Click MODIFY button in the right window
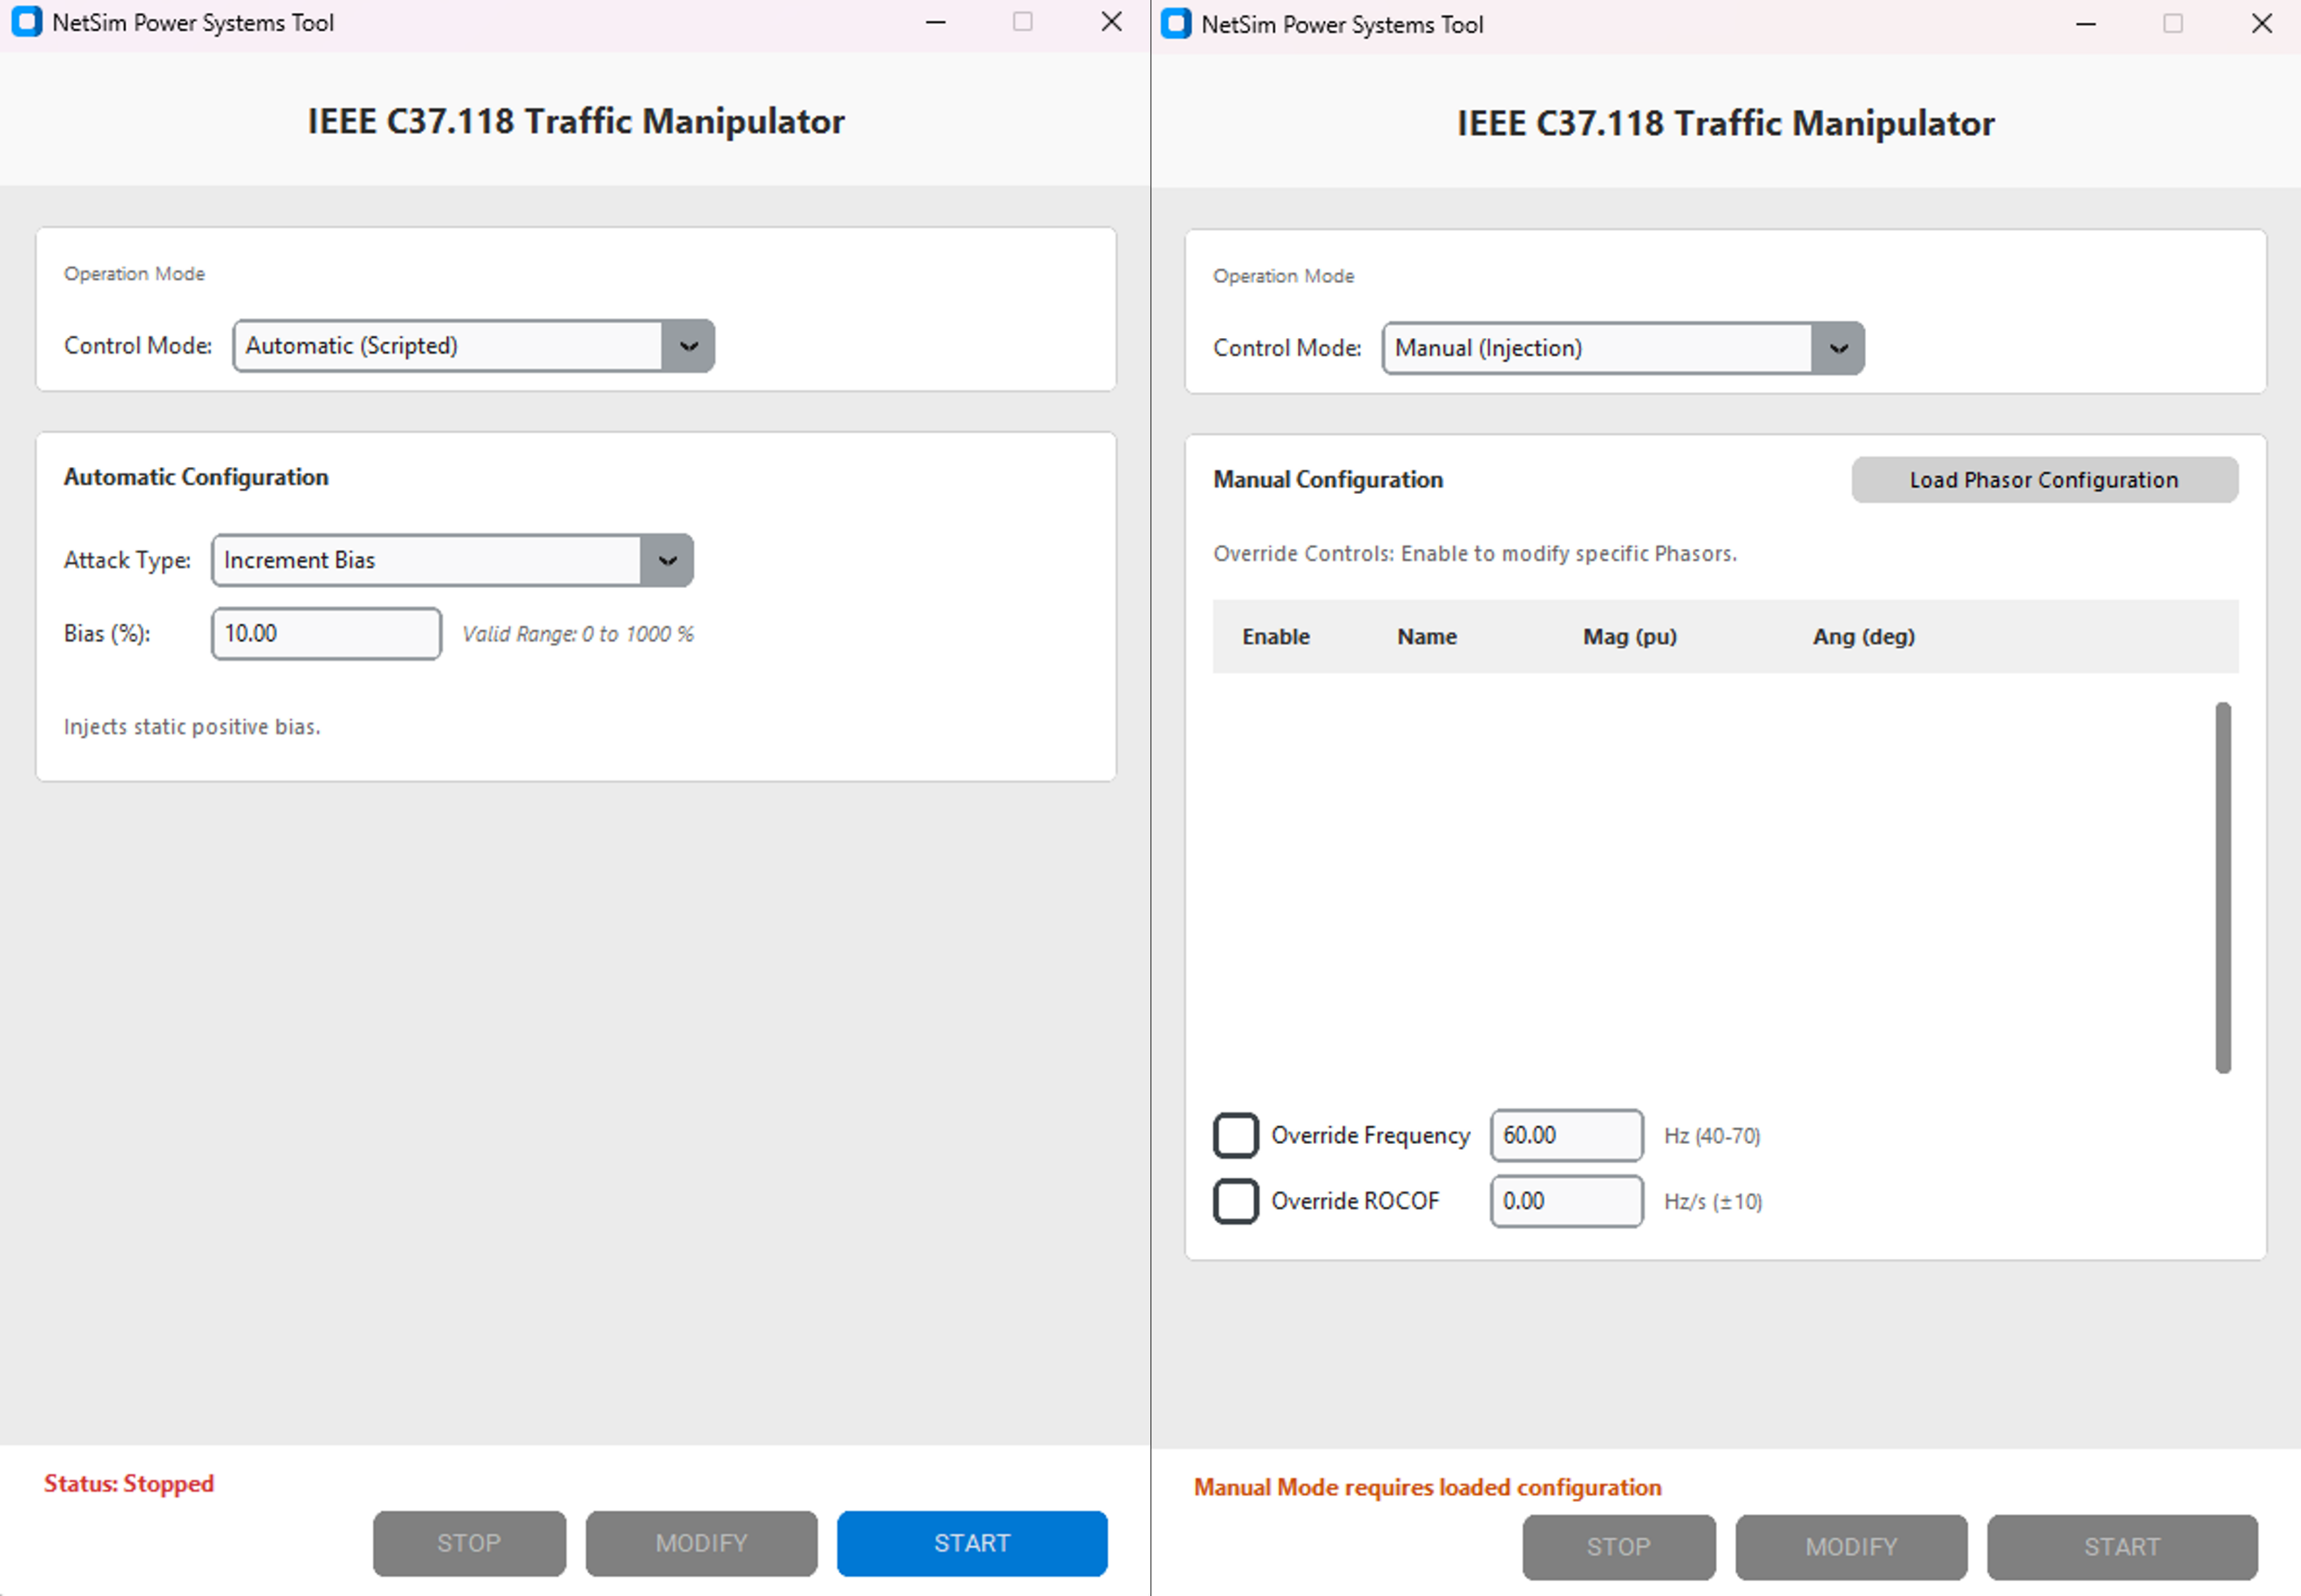 point(1850,1547)
